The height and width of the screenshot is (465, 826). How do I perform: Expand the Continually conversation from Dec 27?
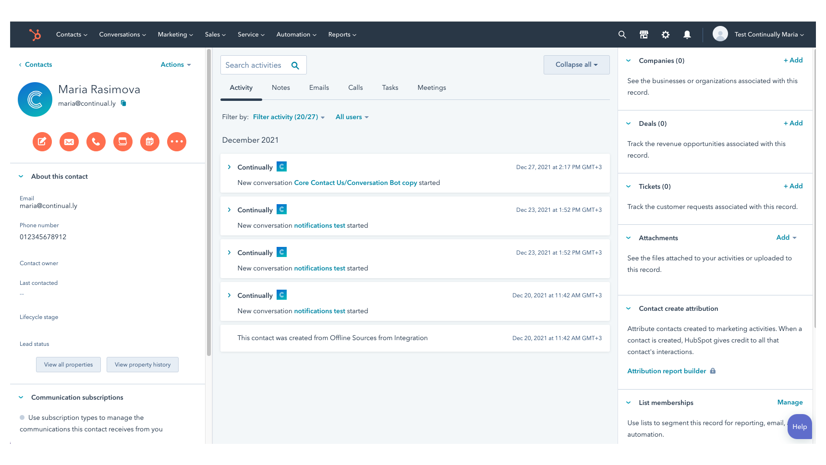click(229, 167)
